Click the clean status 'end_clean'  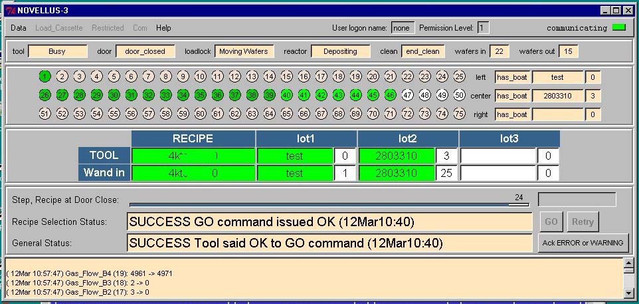[x=423, y=51]
